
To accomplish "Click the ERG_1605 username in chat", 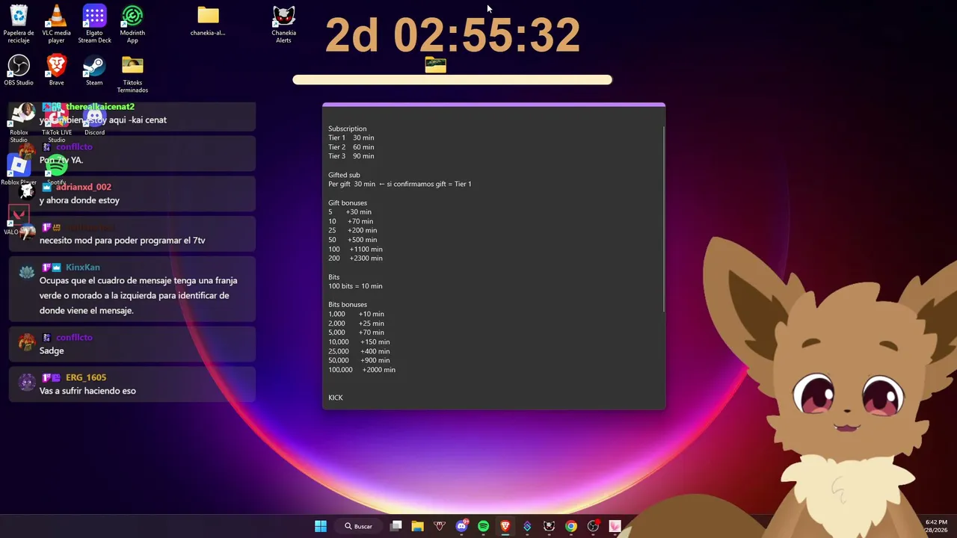I will [86, 377].
